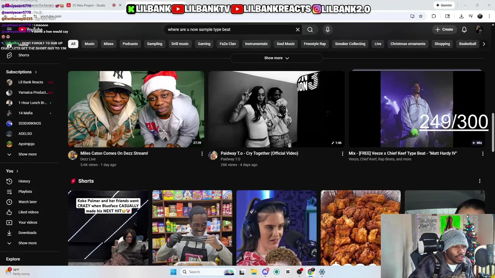Open the Chrome extensions puzzle icon
Image resolution: width=495 pixels, height=278 pixels.
click(434, 16)
